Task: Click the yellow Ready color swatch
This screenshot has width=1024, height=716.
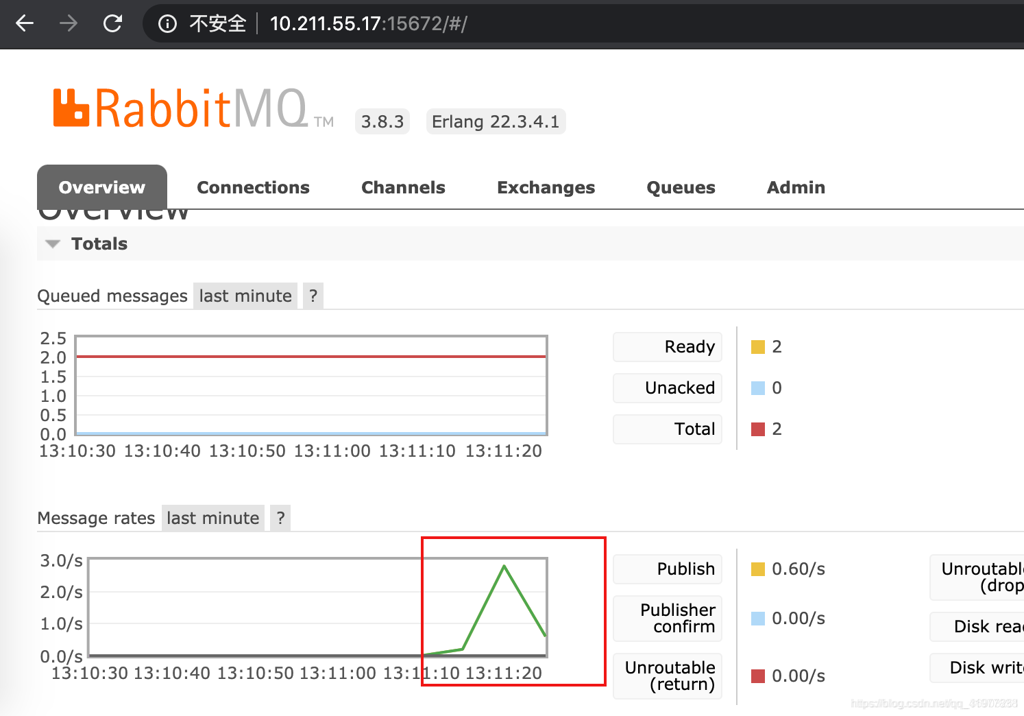Action: (758, 347)
